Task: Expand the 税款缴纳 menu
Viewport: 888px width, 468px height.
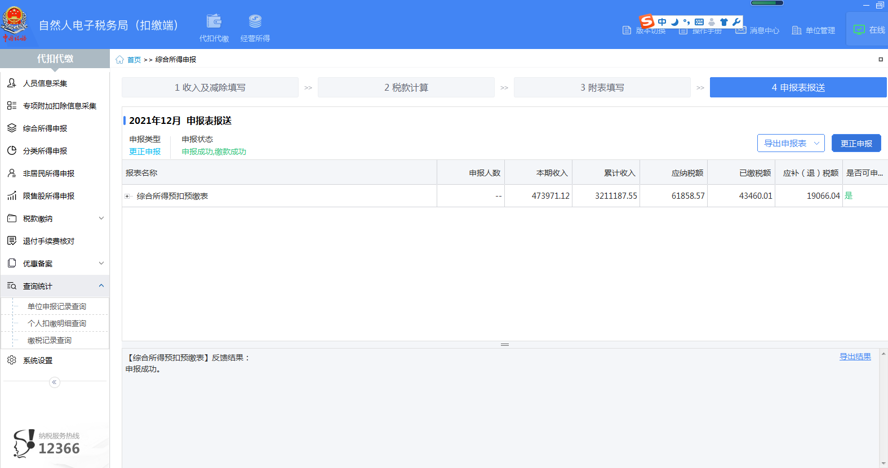Action: 101,219
